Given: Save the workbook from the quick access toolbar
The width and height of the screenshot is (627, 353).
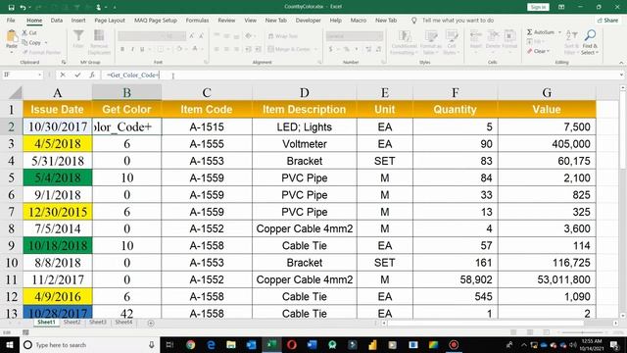Looking at the screenshot, I should click(x=11, y=7).
